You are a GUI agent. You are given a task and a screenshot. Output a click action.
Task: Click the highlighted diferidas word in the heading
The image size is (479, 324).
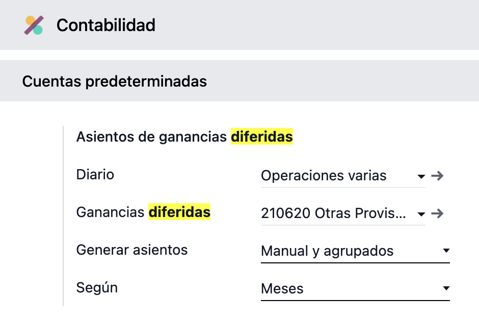(x=261, y=137)
